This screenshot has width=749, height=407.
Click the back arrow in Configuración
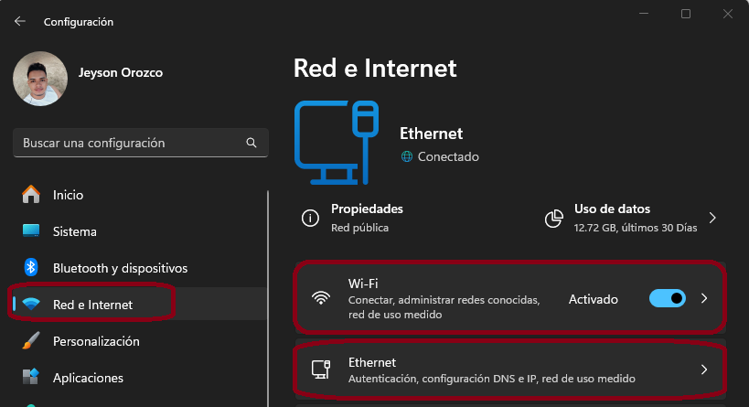20,21
